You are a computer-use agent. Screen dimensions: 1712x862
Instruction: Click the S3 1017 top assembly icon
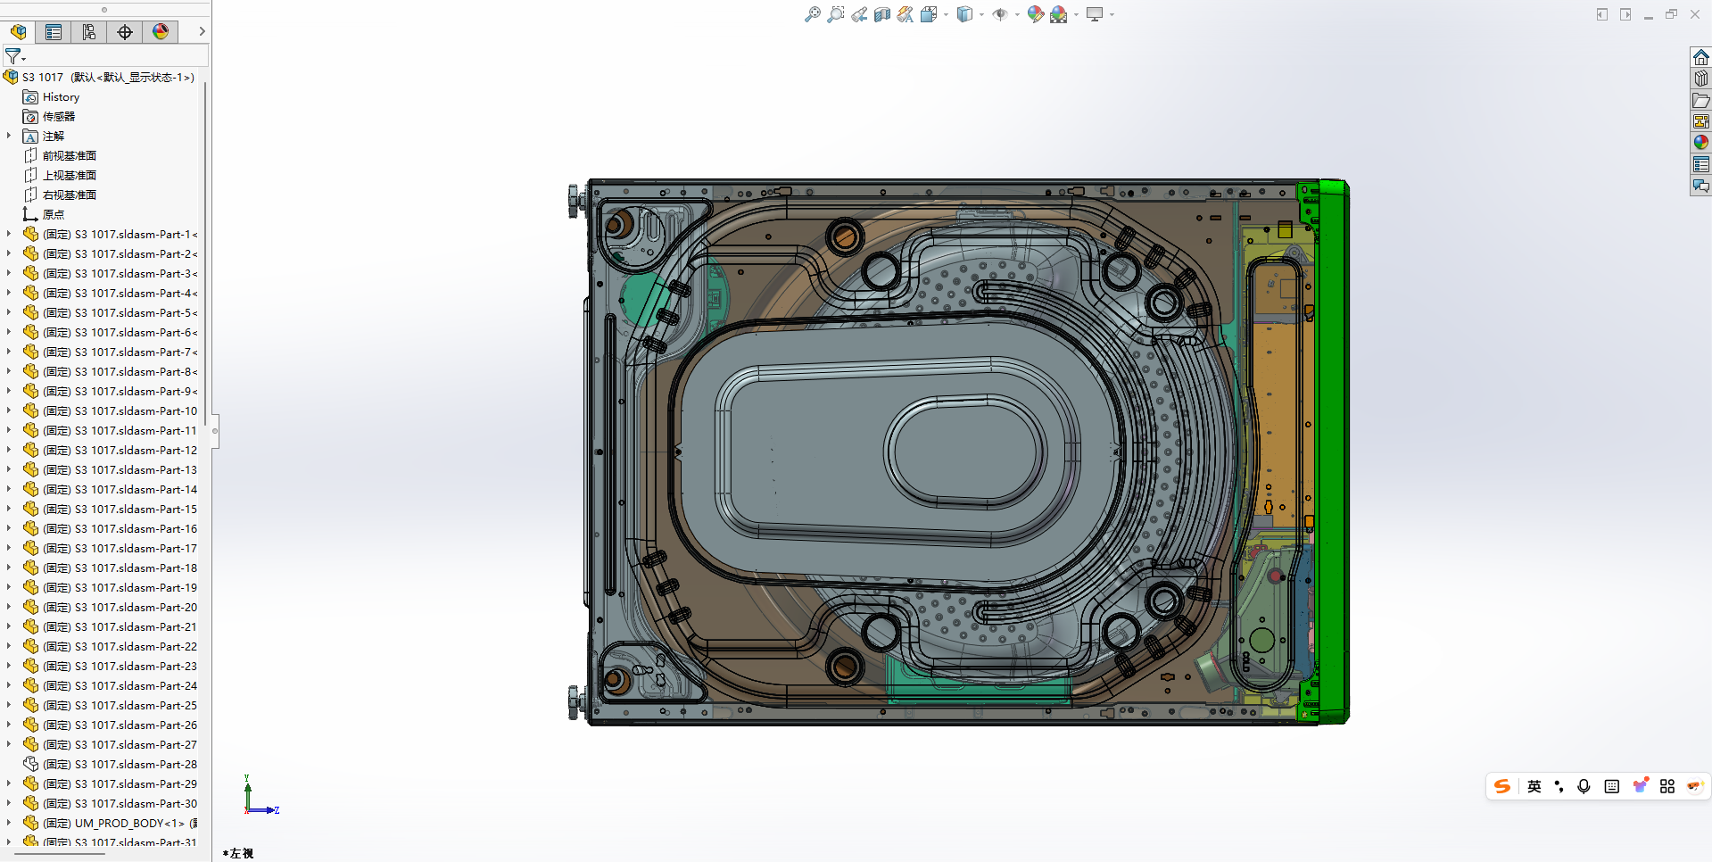tap(11, 77)
